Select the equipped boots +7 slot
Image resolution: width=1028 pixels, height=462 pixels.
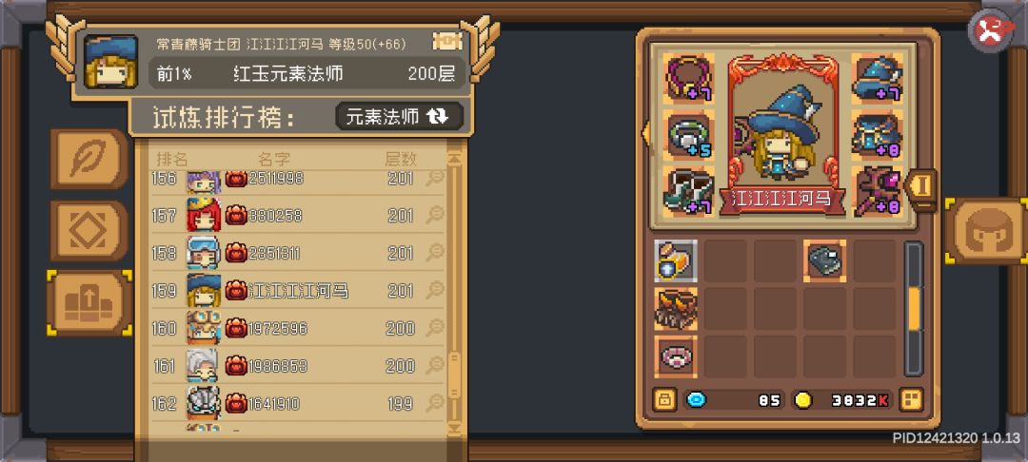point(689,191)
